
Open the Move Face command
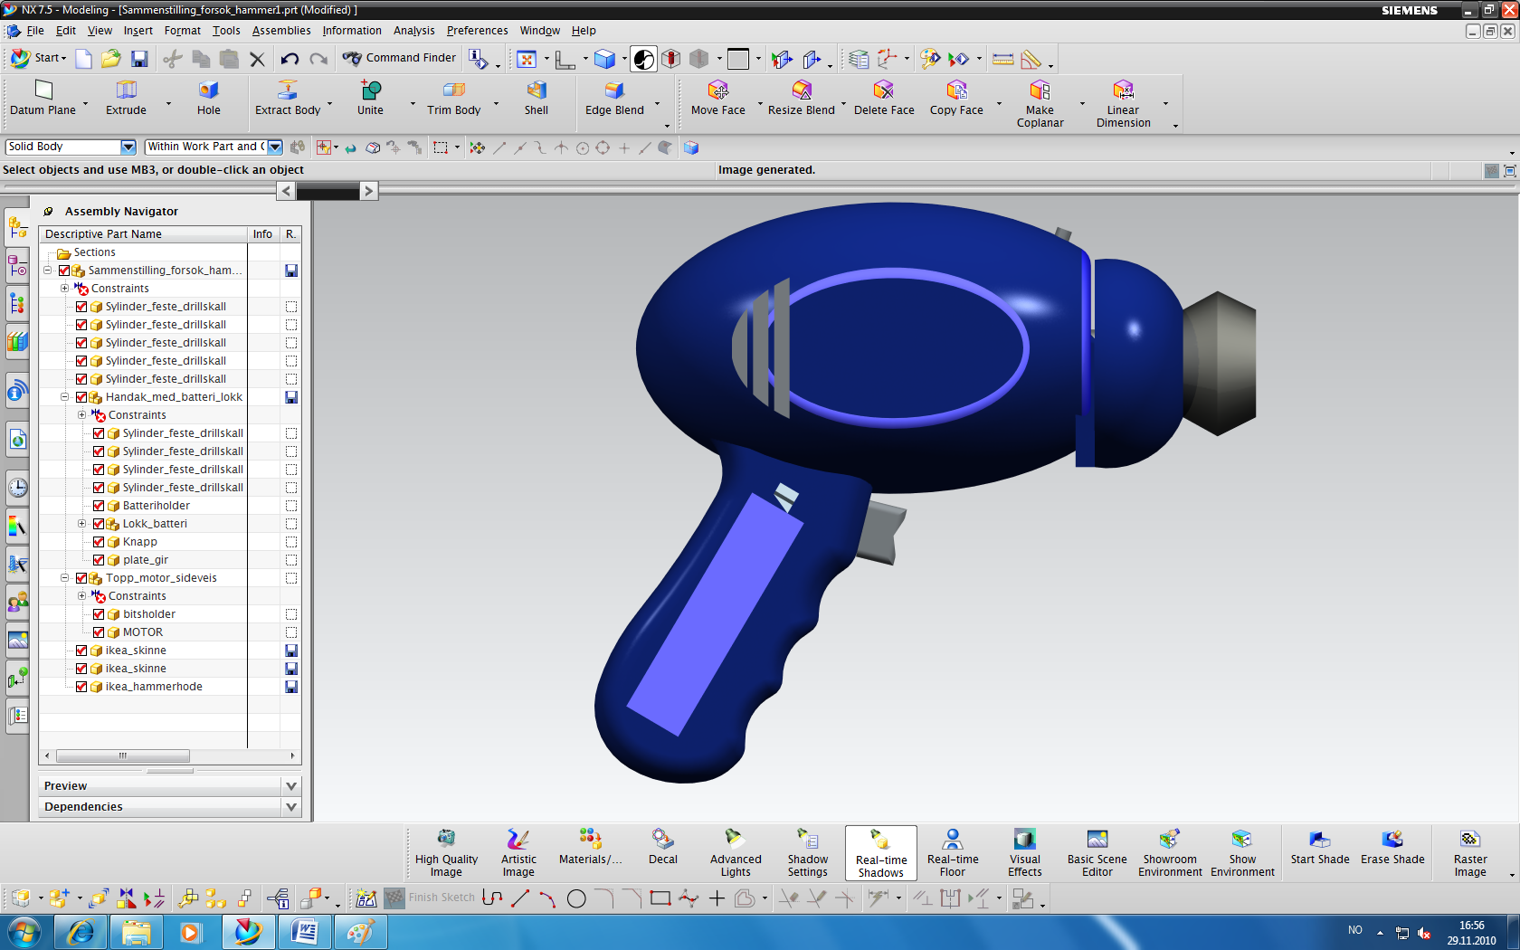[717, 99]
